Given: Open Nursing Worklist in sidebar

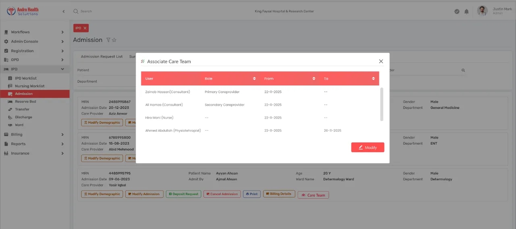Looking at the screenshot, I should 29,86.
